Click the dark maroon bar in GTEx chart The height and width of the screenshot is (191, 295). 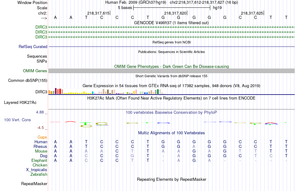(x=56, y=91)
